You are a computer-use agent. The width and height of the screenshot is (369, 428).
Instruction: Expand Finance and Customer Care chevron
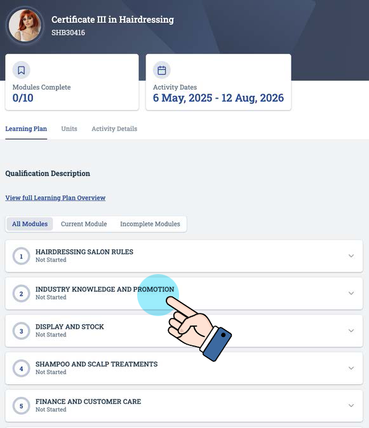click(x=351, y=405)
